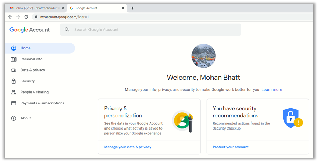Click the Personal info ID card icon

click(14, 59)
